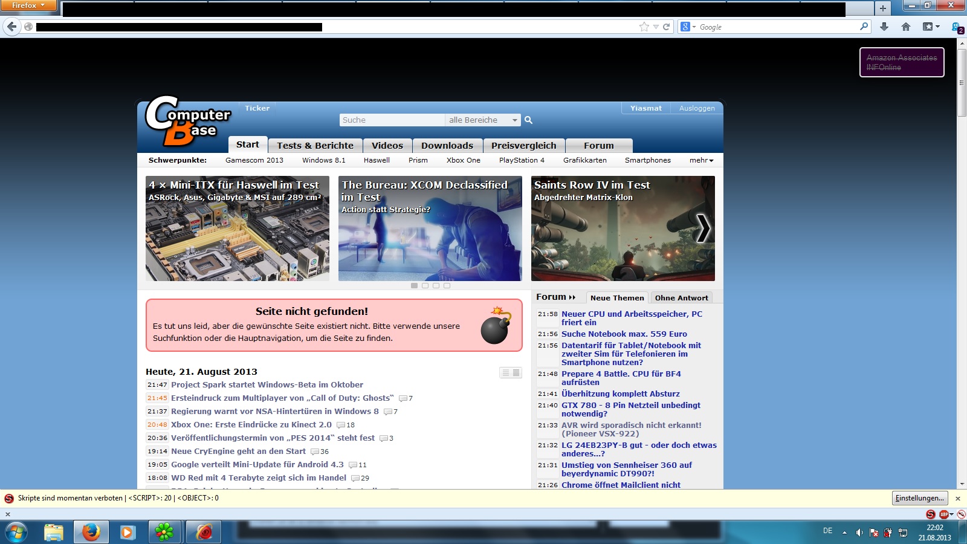
Task: Click the NoScript icon in the notification bar
Action: (9, 499)
